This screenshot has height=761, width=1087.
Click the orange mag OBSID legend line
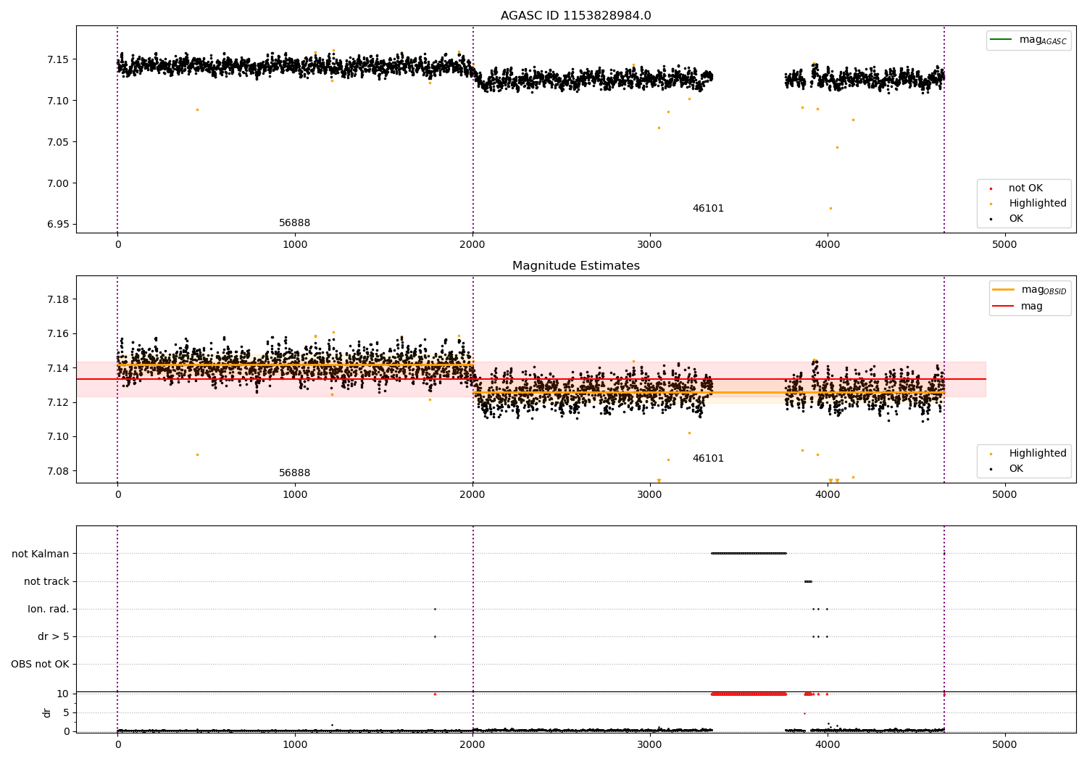coord(1003,289)
